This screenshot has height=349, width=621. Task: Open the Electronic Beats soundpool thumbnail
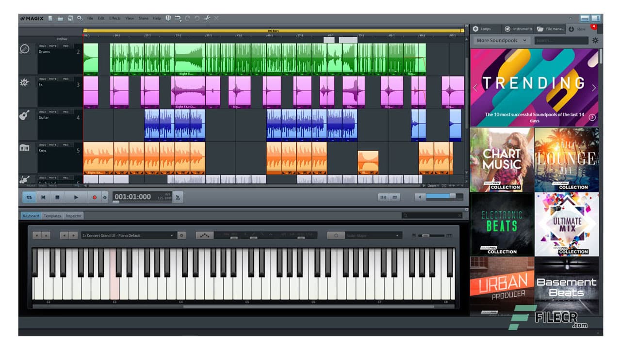[x=502, y=224]
